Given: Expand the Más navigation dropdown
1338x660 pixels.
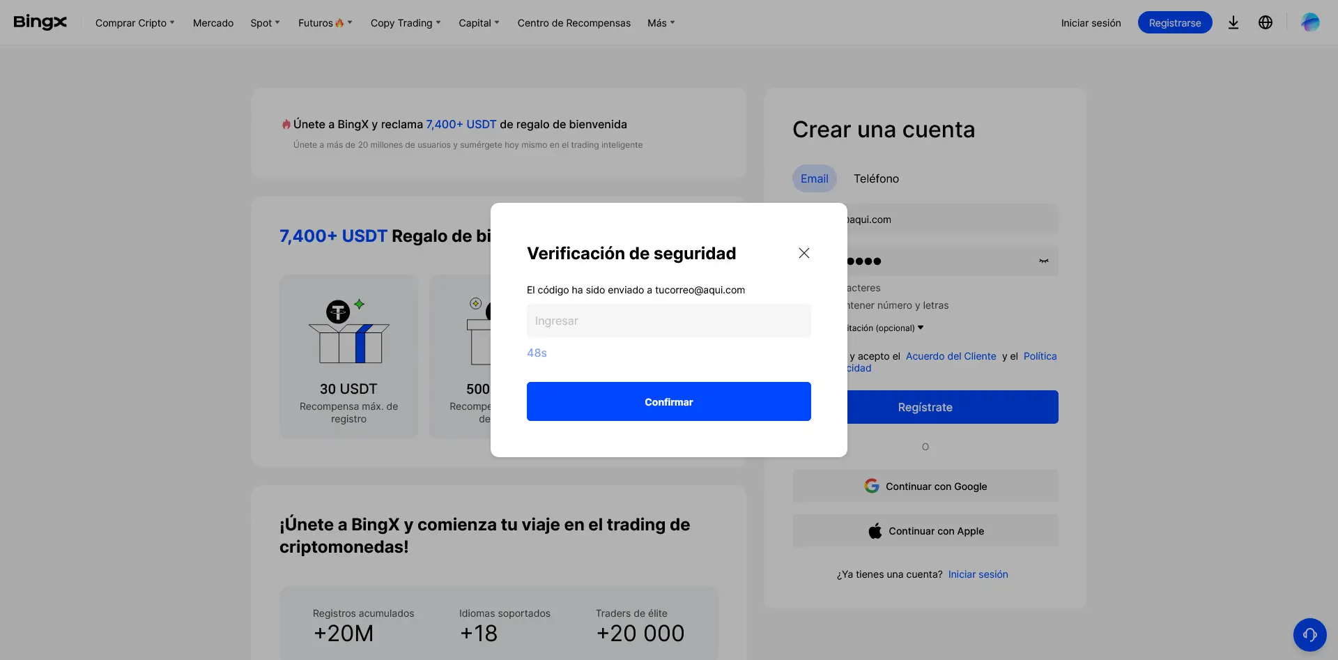Looking at the screenshot, I should 659,22.
